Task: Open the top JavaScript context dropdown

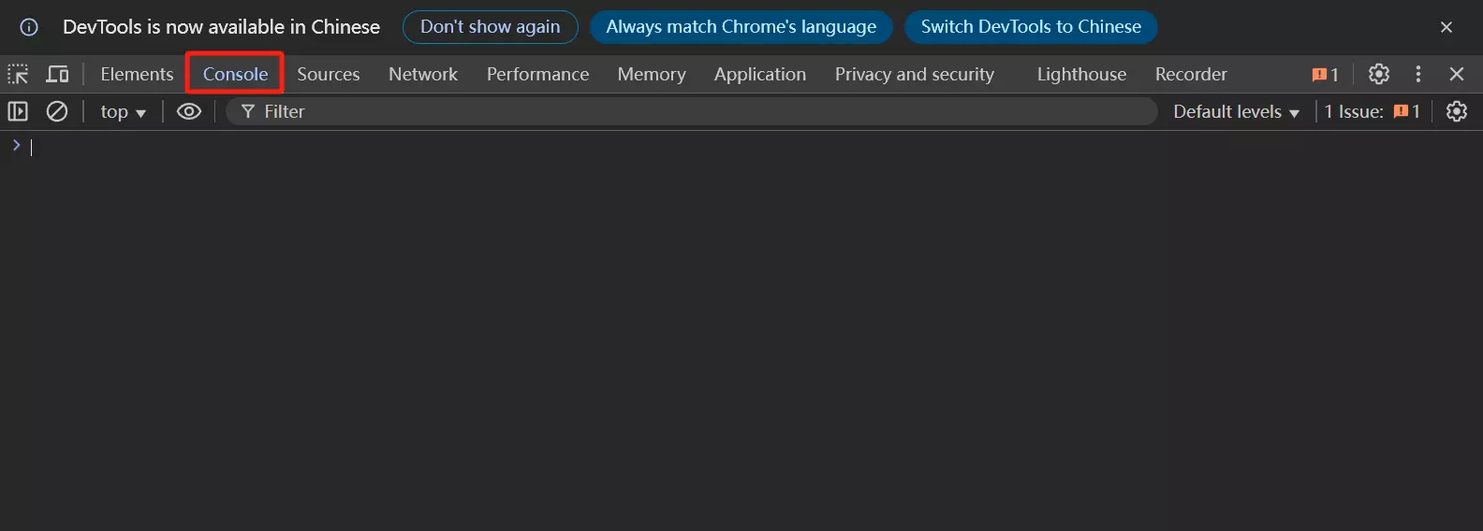Action: pos(123,112)
